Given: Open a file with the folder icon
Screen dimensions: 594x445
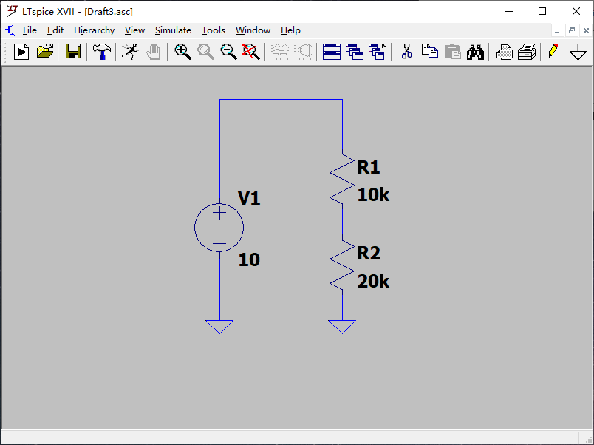Looking at the screenshot, I should tap(45, 52).
